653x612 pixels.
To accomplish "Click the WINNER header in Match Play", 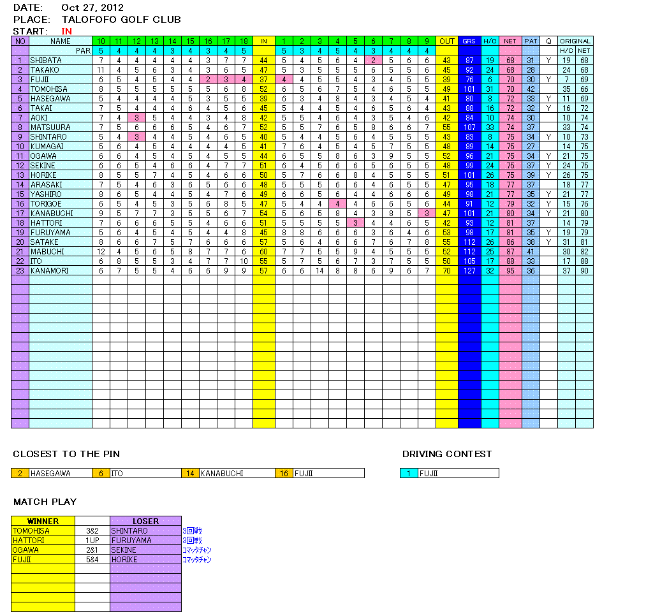I will 43,521.
